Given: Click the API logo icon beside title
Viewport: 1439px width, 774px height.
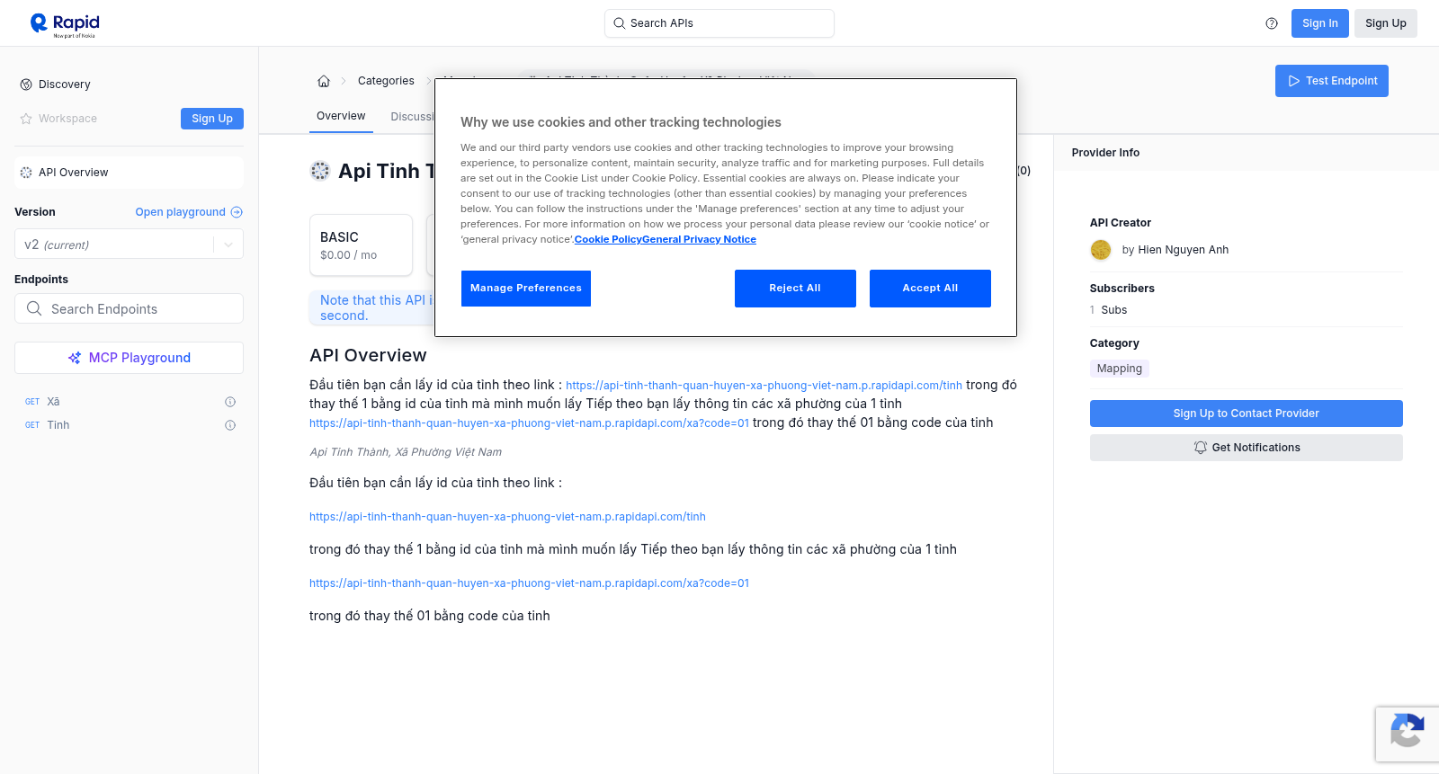Looking at the screenshot, I should coord(320,171).
